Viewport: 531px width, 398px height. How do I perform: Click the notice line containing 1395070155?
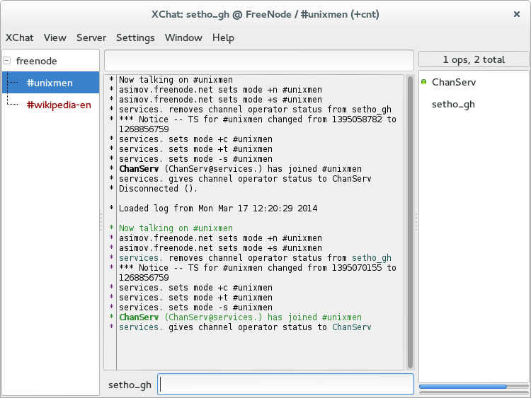click(258, 273)
